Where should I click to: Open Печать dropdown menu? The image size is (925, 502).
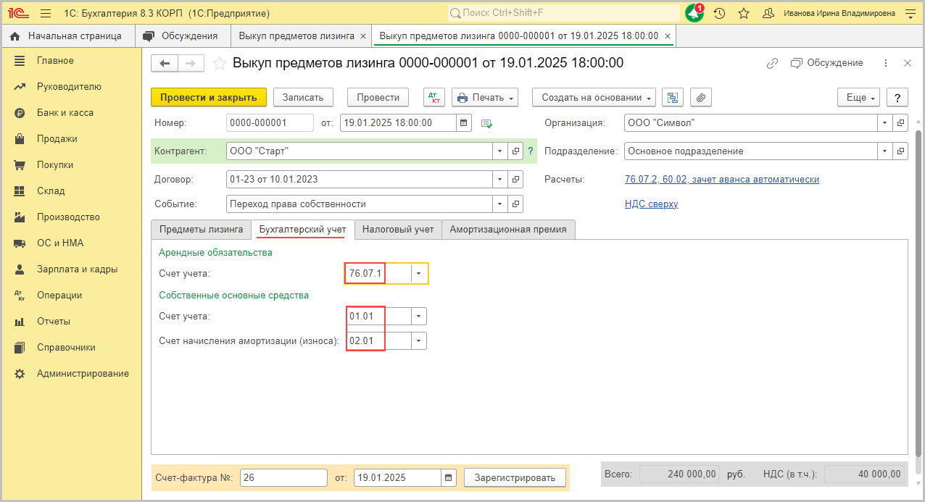pyautogui.click(x=485, y=97)
